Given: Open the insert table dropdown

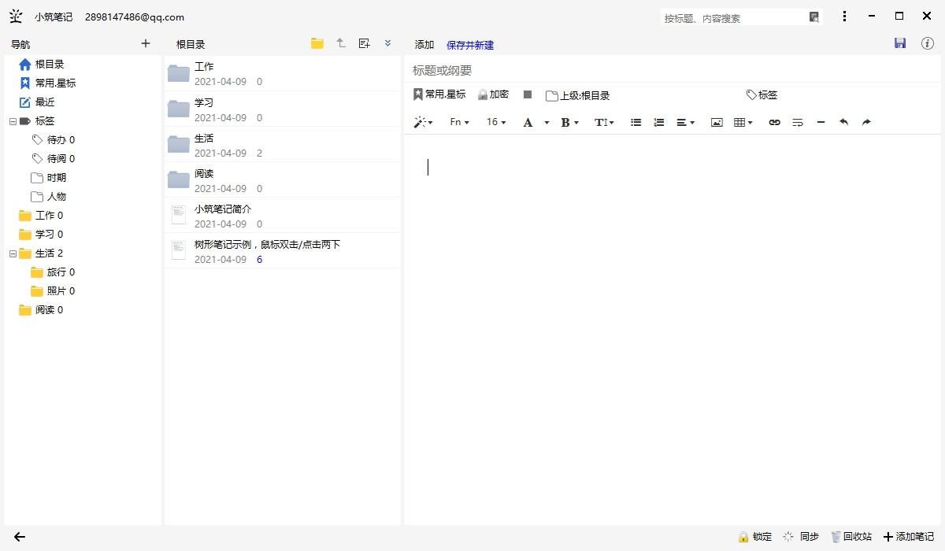Looking at the screenshot, I should (x=743, y=122).
